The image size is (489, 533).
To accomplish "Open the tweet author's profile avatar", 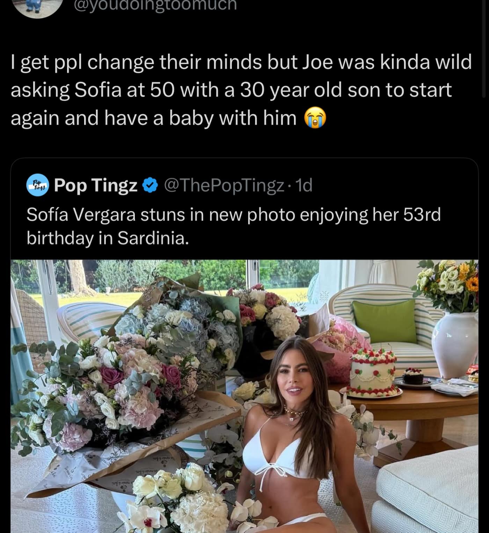I will click(x=39, y=7).
